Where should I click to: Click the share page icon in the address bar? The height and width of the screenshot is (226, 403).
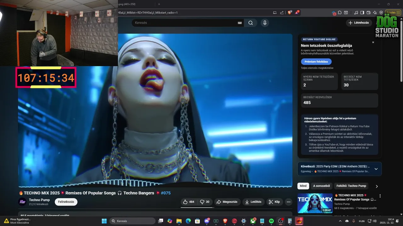[282, 13]
